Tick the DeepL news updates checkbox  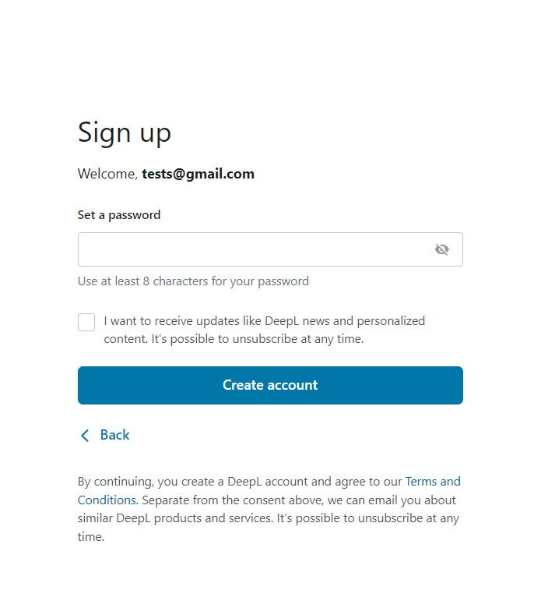point(86,322)
